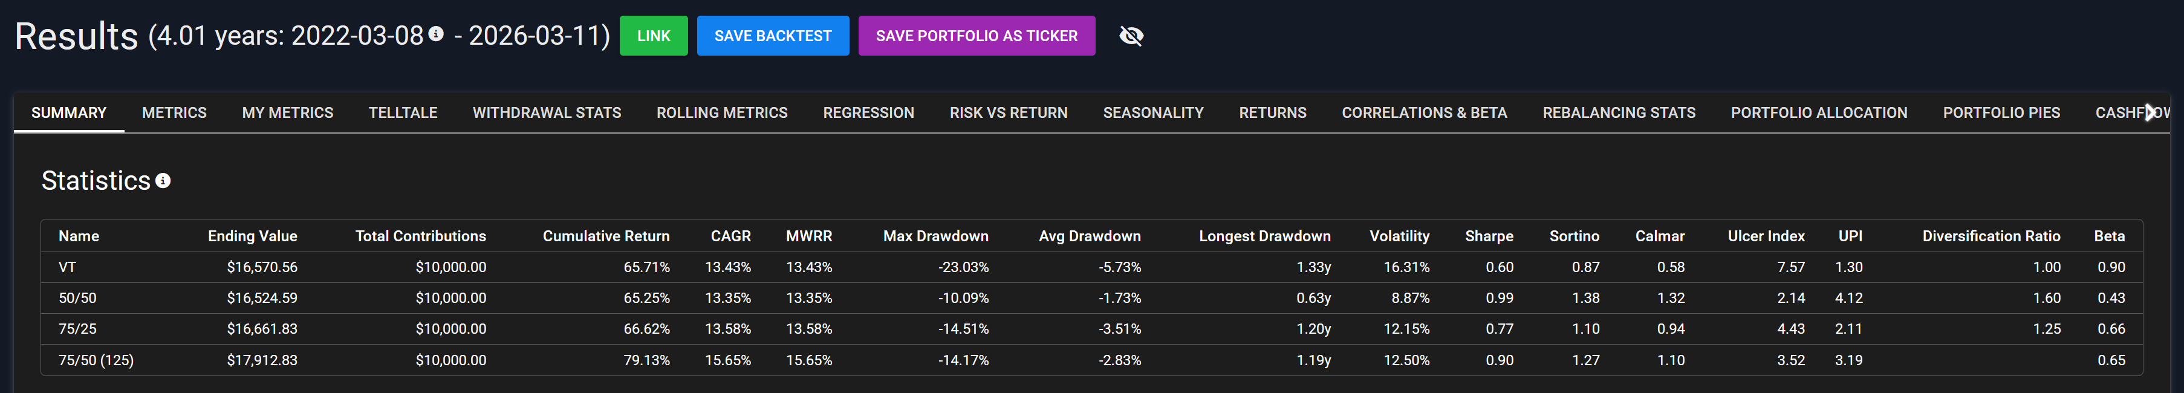The width and height of the screenshot is (2184, 393).
Task: Open the CORRELATIONS & BETA tab
Action: pyautogui.click(x=1423, y=112)
